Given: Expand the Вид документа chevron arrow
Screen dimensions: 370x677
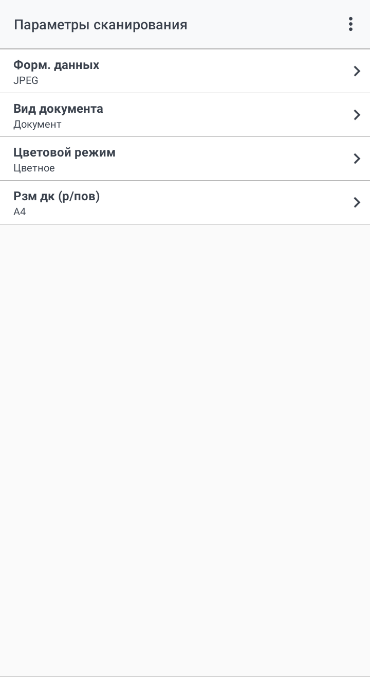Looking at the screenshot, I should click(357, 115).
